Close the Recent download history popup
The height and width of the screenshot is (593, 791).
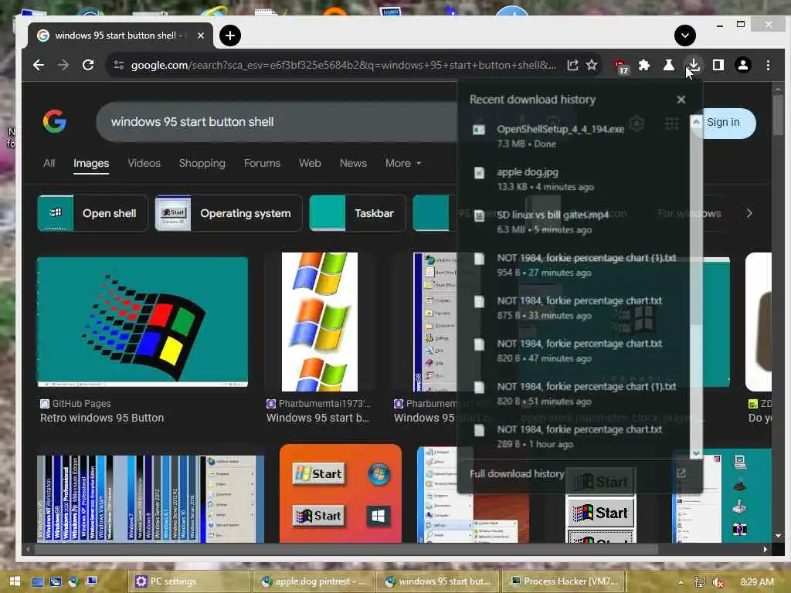(681, 100)
